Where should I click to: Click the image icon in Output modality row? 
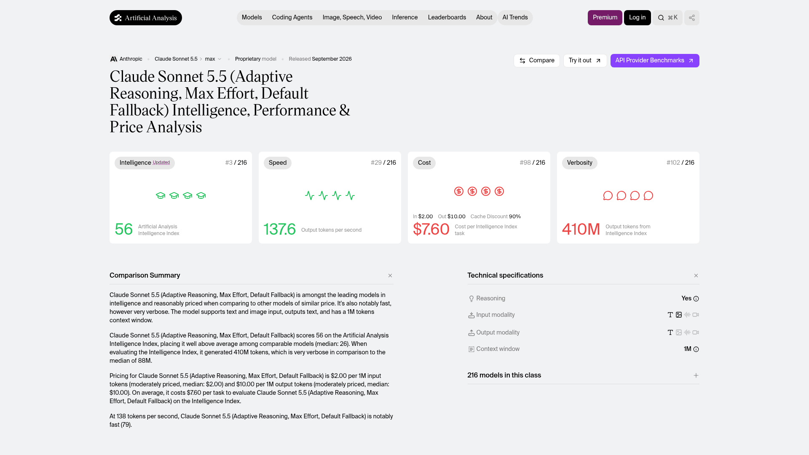[679, 332]
